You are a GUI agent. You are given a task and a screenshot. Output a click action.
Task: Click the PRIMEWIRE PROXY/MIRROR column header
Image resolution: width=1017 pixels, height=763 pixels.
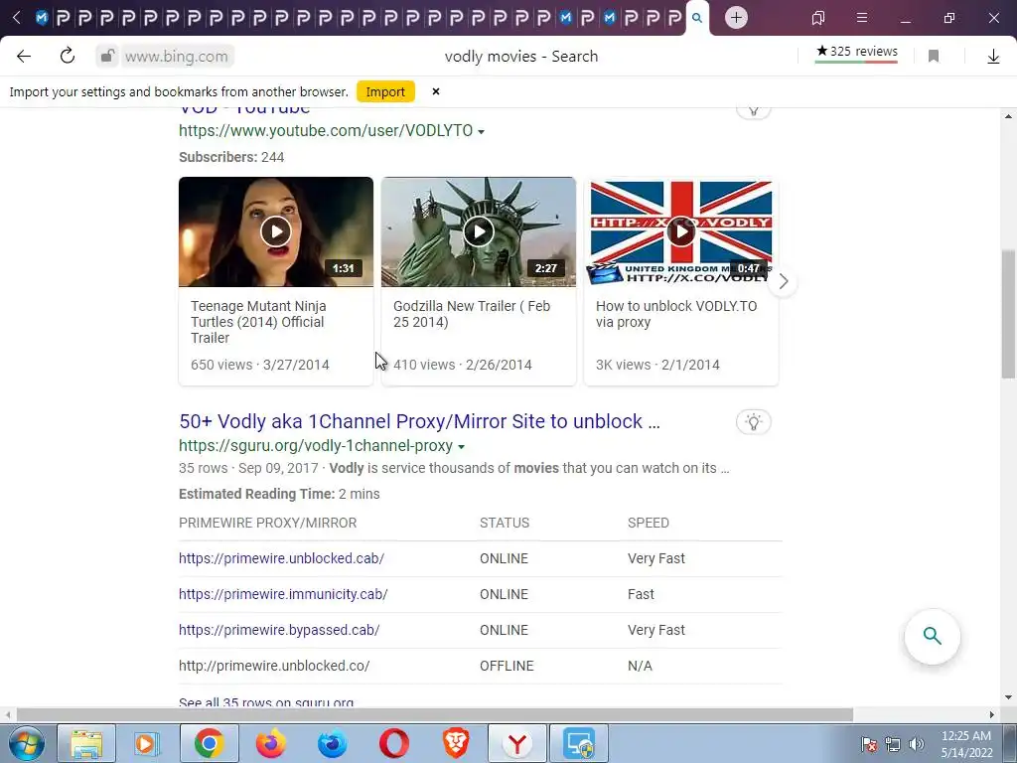pos(268,523)
